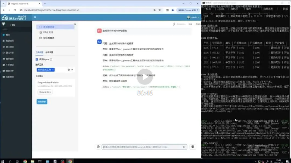Screen dimensions: 291x163
Task: Switch to the second settings tab
Action: 49,52
